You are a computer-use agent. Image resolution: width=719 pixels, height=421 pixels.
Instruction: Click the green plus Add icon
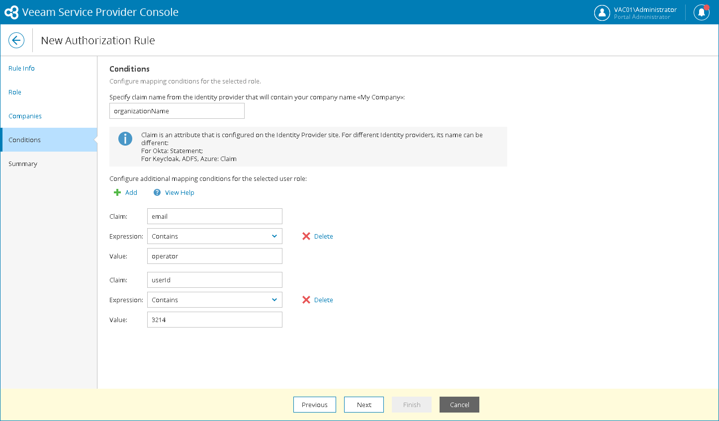(117, 192)
